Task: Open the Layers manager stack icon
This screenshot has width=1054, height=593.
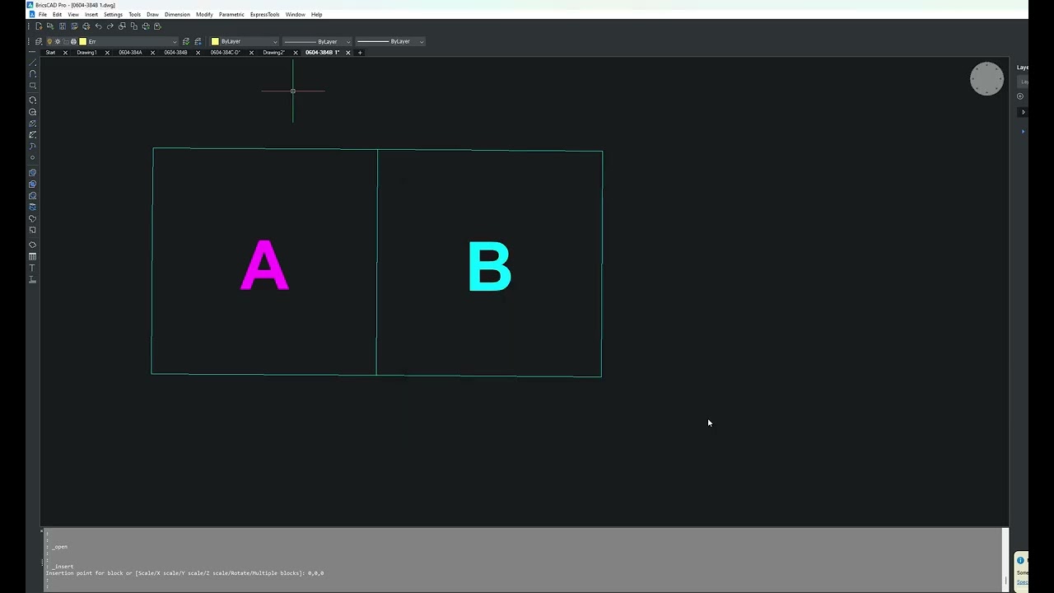Action: (39, 41)
